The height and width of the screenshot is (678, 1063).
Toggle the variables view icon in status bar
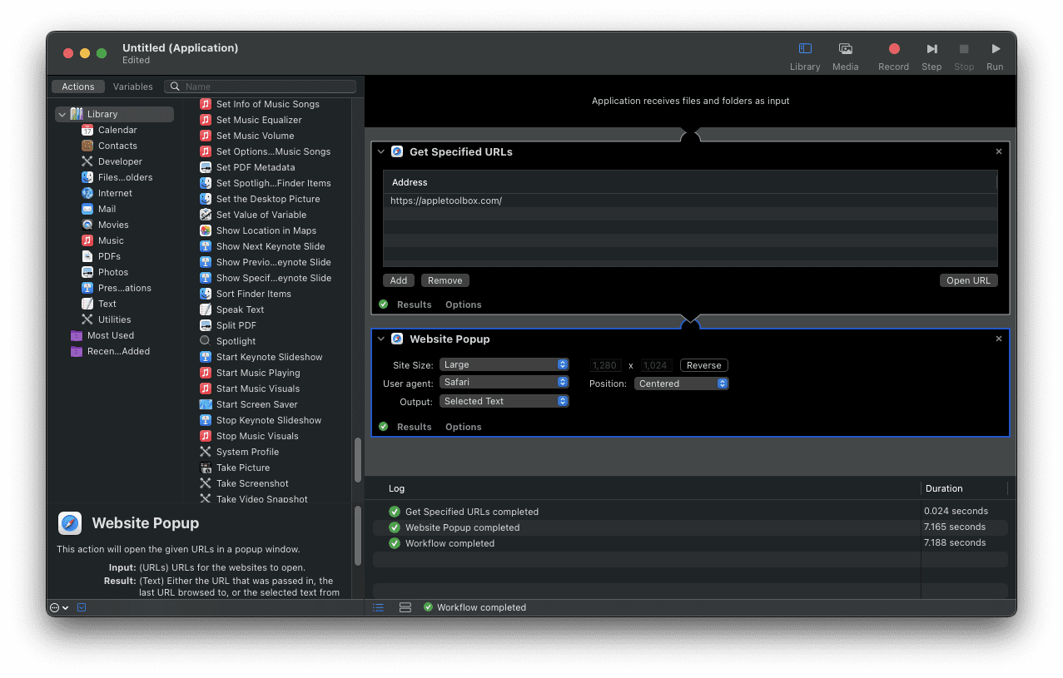click(x=405, y=607)
